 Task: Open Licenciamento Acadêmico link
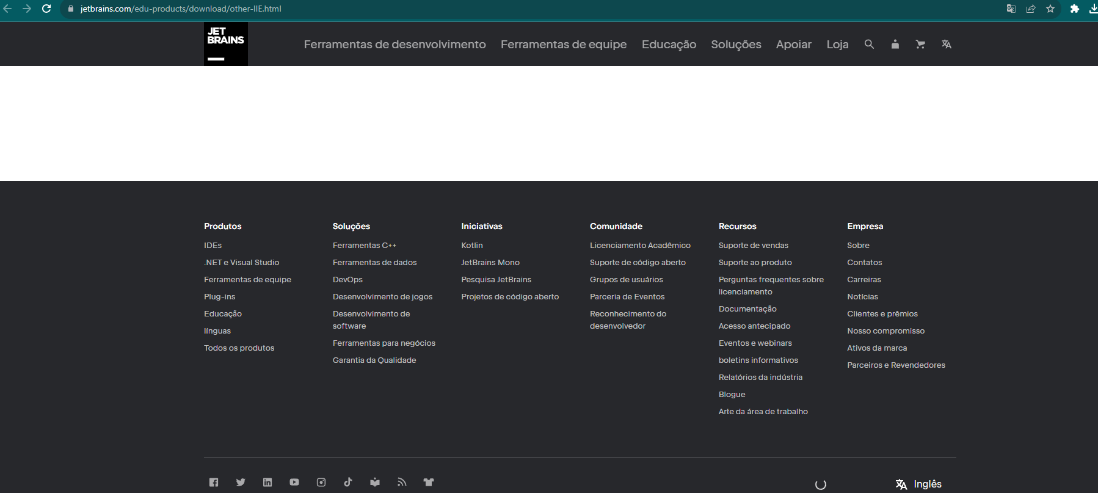pyautogui.click(x=640, y=245)
